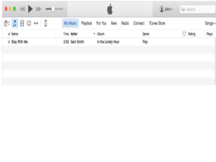The width and height of the screenshot is (216, 162).
Task: Switch to the TV Shows library icon
Action: point(29,23)
